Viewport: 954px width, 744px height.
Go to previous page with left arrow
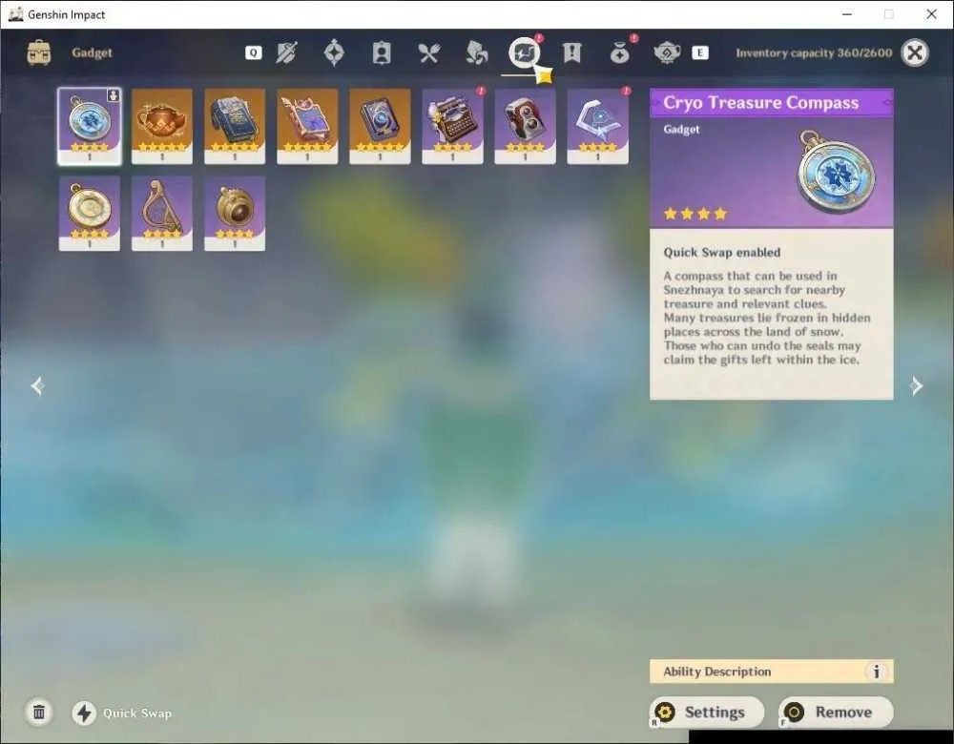(x=38, y=385)
